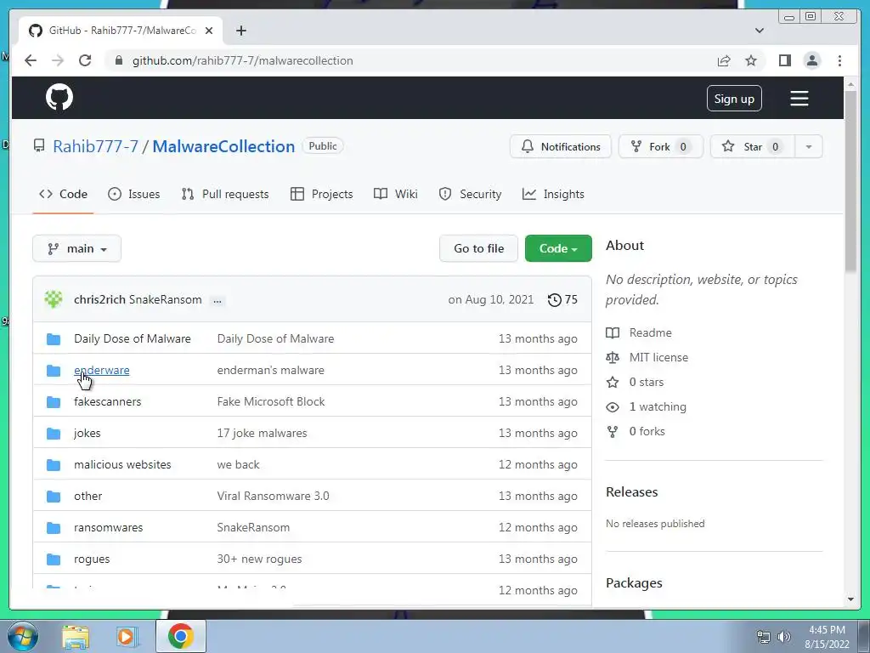
Task: Click the rogues folder icon
Action: (x=54, y=559)
